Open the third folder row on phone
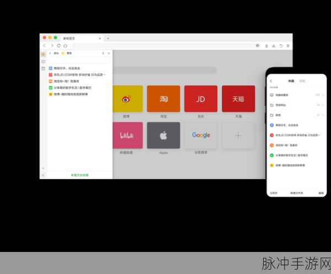Screen dimensions: 331x274 pos(297,115)
